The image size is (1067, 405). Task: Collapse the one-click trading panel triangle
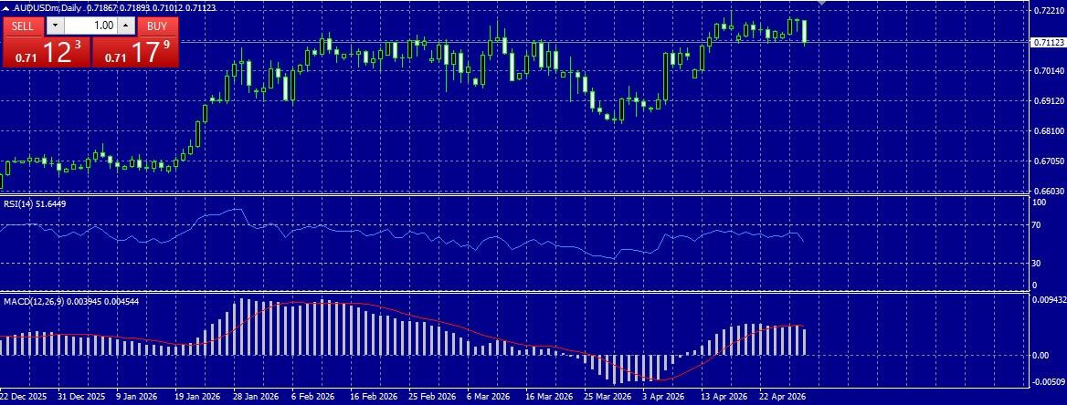tap(6, 6)
